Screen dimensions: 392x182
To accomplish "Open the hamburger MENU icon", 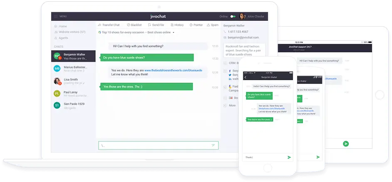I will 56,17.
